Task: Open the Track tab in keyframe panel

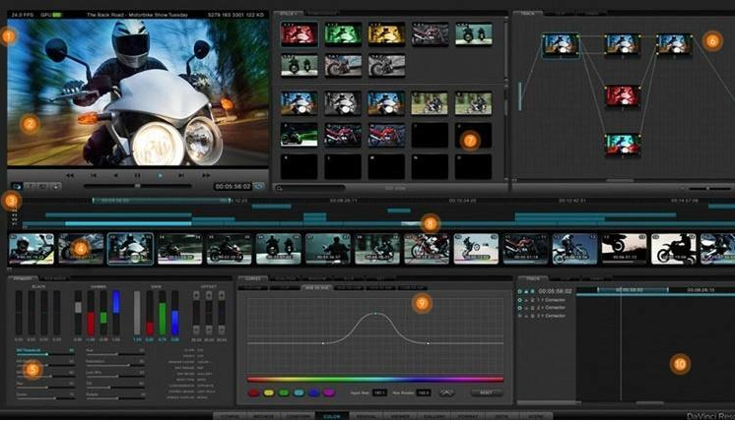Action: coord(532,278)
